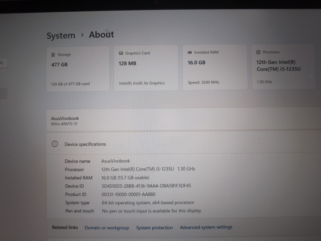
Task: Click the Installed RAM chip icon
Action: (190, 52)
